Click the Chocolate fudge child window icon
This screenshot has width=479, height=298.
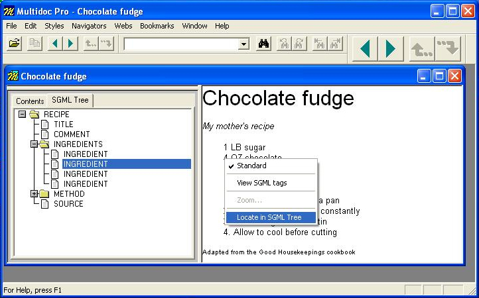tap(13, 76)
